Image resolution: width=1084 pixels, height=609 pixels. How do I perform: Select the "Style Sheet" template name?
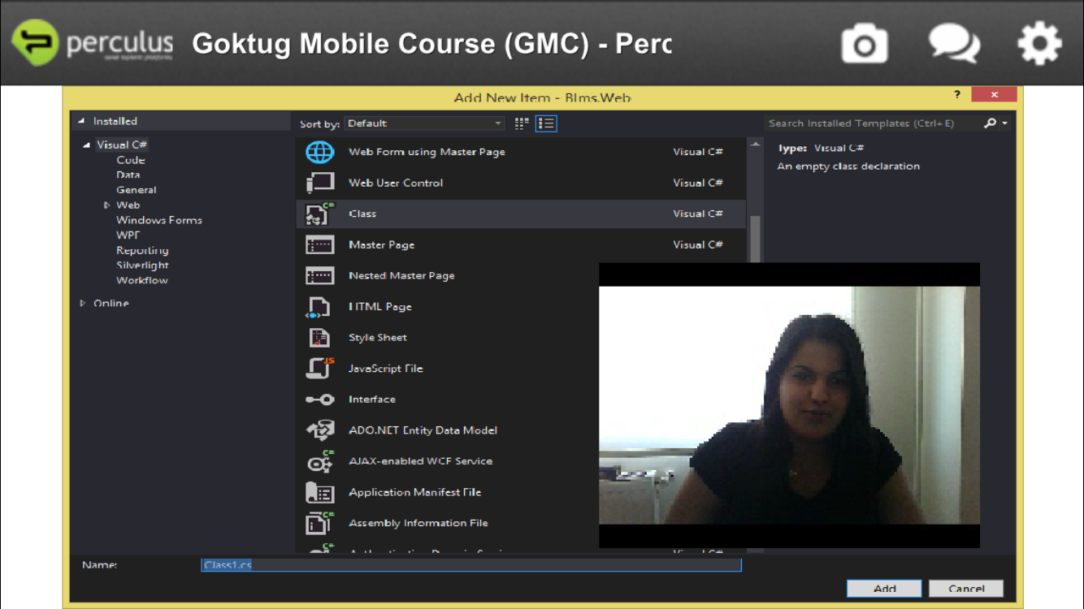(x=378, y=338)
